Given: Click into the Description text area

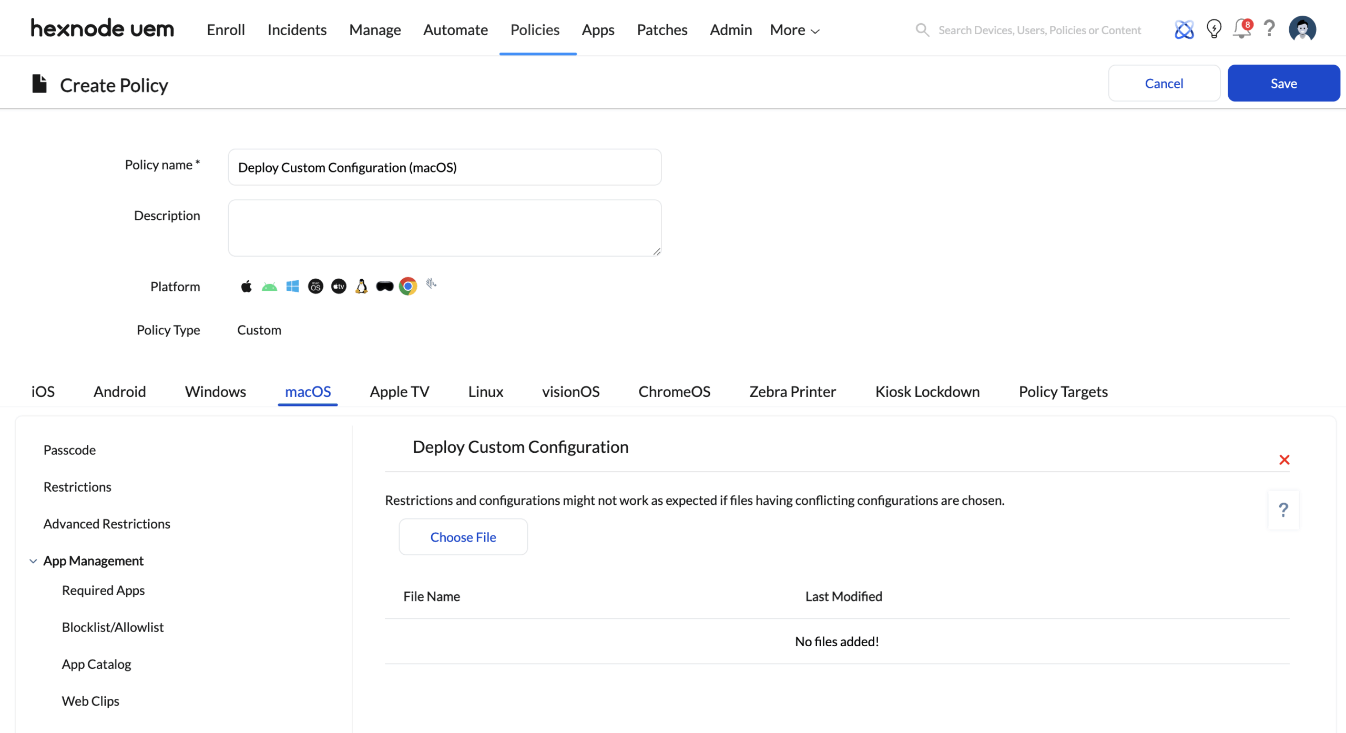Looking at the screenshot, I should click(444, 228).
